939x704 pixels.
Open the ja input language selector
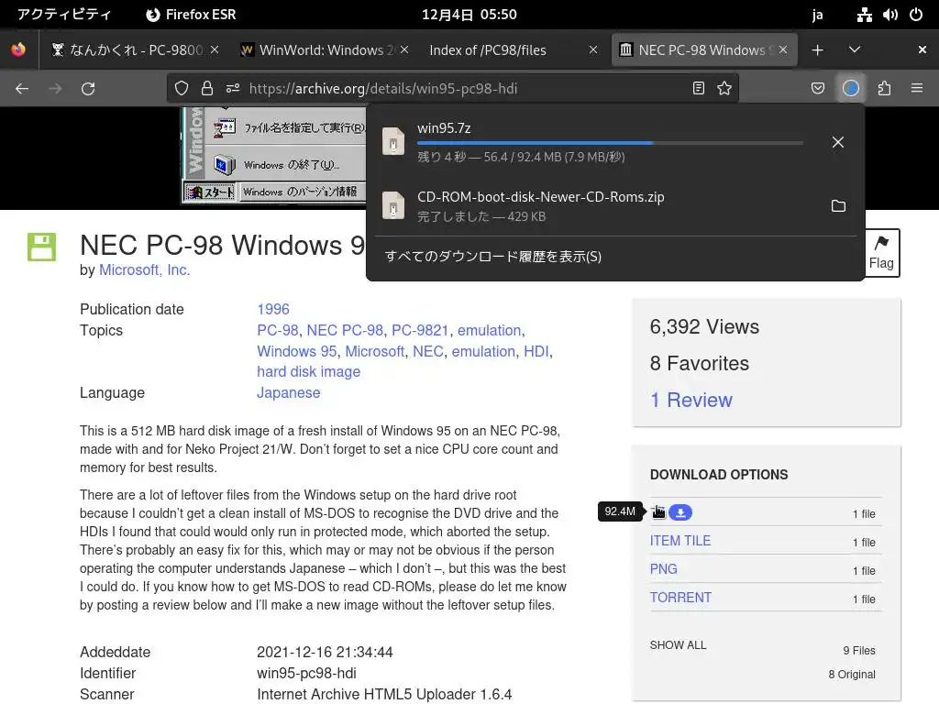click(817, 15)
